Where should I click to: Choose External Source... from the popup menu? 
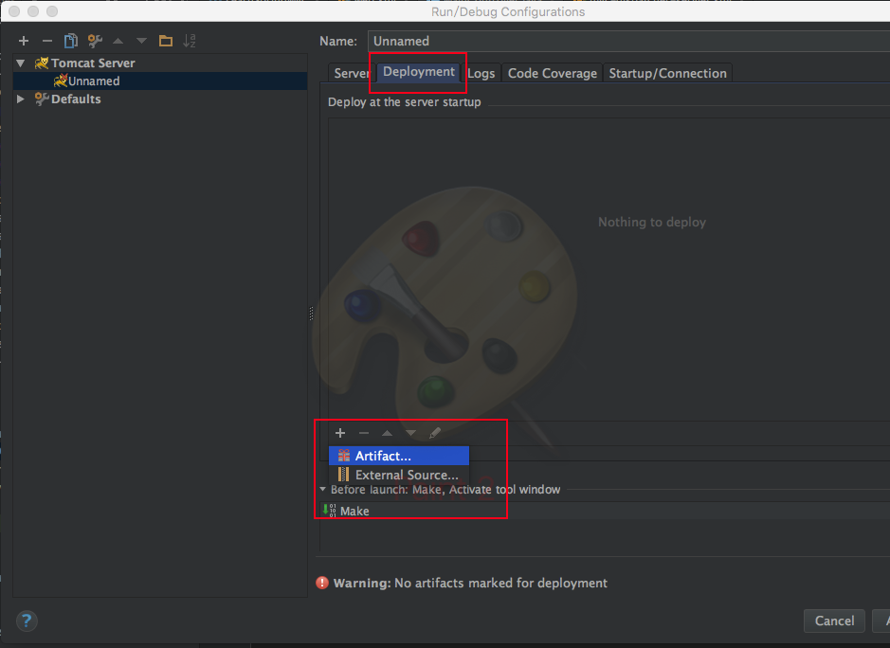pyautogui.click(x=399, y=475)
